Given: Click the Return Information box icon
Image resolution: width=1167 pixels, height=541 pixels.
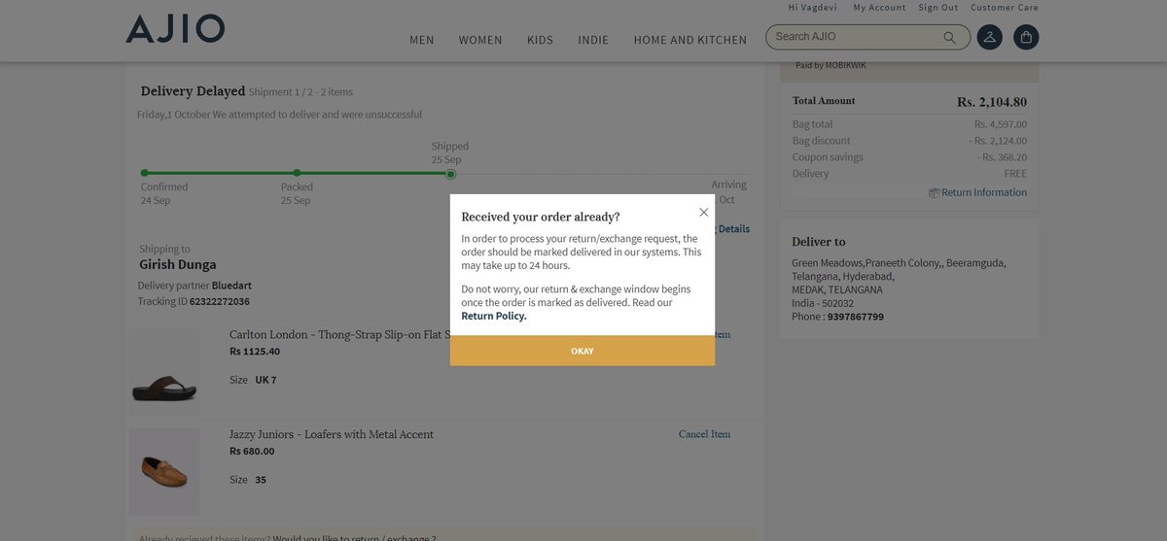Looking at the screenshot, I should [934, 193].
